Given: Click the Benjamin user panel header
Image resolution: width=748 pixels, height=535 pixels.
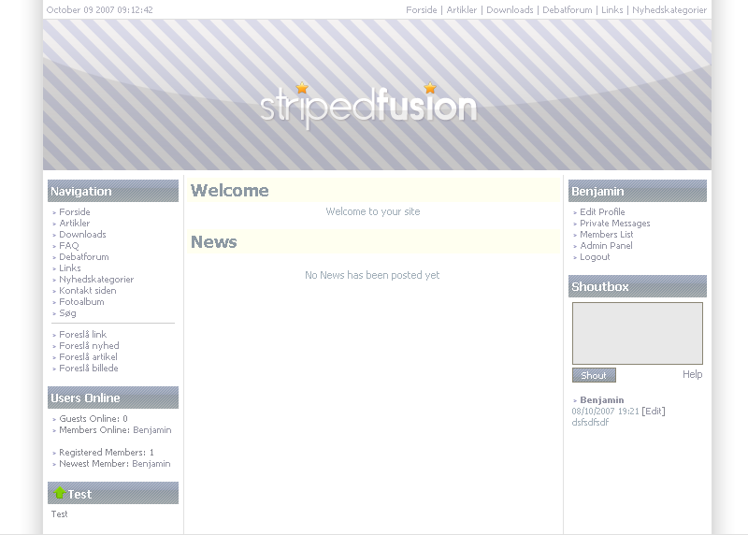Looking at the screenshot, I should (x=638, y=191).
